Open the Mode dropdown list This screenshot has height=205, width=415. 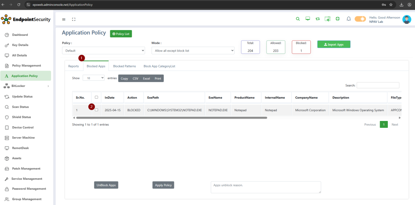tap(193, 51)
